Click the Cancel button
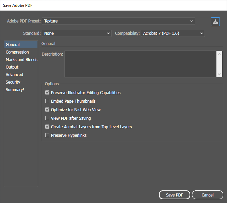Image resolution: width=227 pixels, height=203 pixels. pos(208,195)
